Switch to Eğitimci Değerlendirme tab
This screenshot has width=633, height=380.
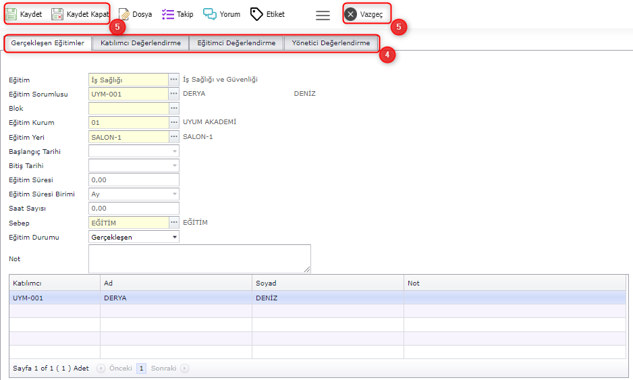[x=236, y=43]
